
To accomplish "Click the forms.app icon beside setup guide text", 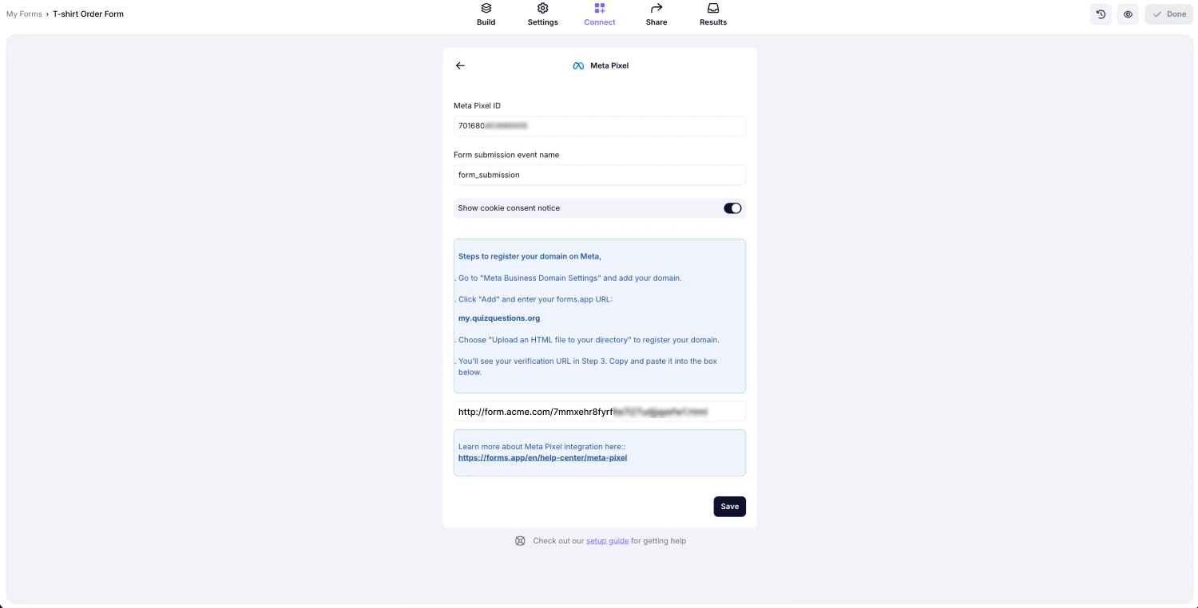I will tap(520, 540).
